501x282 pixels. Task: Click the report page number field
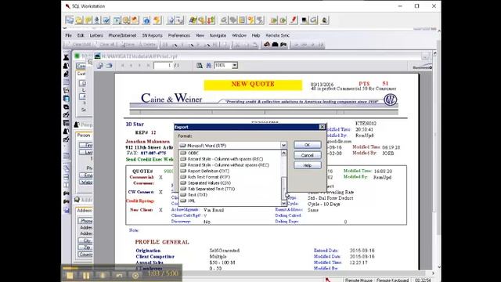click(164, 66)
